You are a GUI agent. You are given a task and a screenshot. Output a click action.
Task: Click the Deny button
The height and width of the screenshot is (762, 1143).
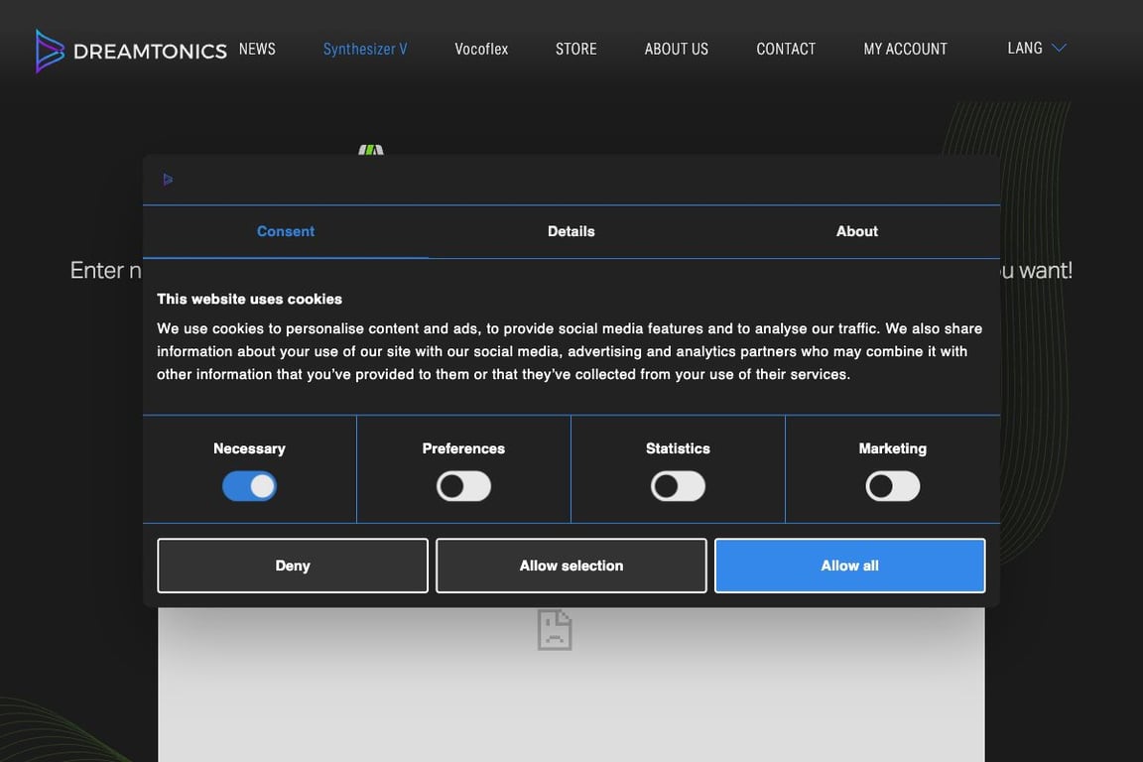click(293, 566)
